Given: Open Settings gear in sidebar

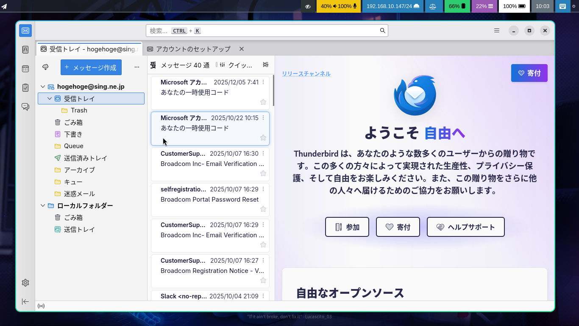Looking at the screenshot, I should tap(25, 283).
